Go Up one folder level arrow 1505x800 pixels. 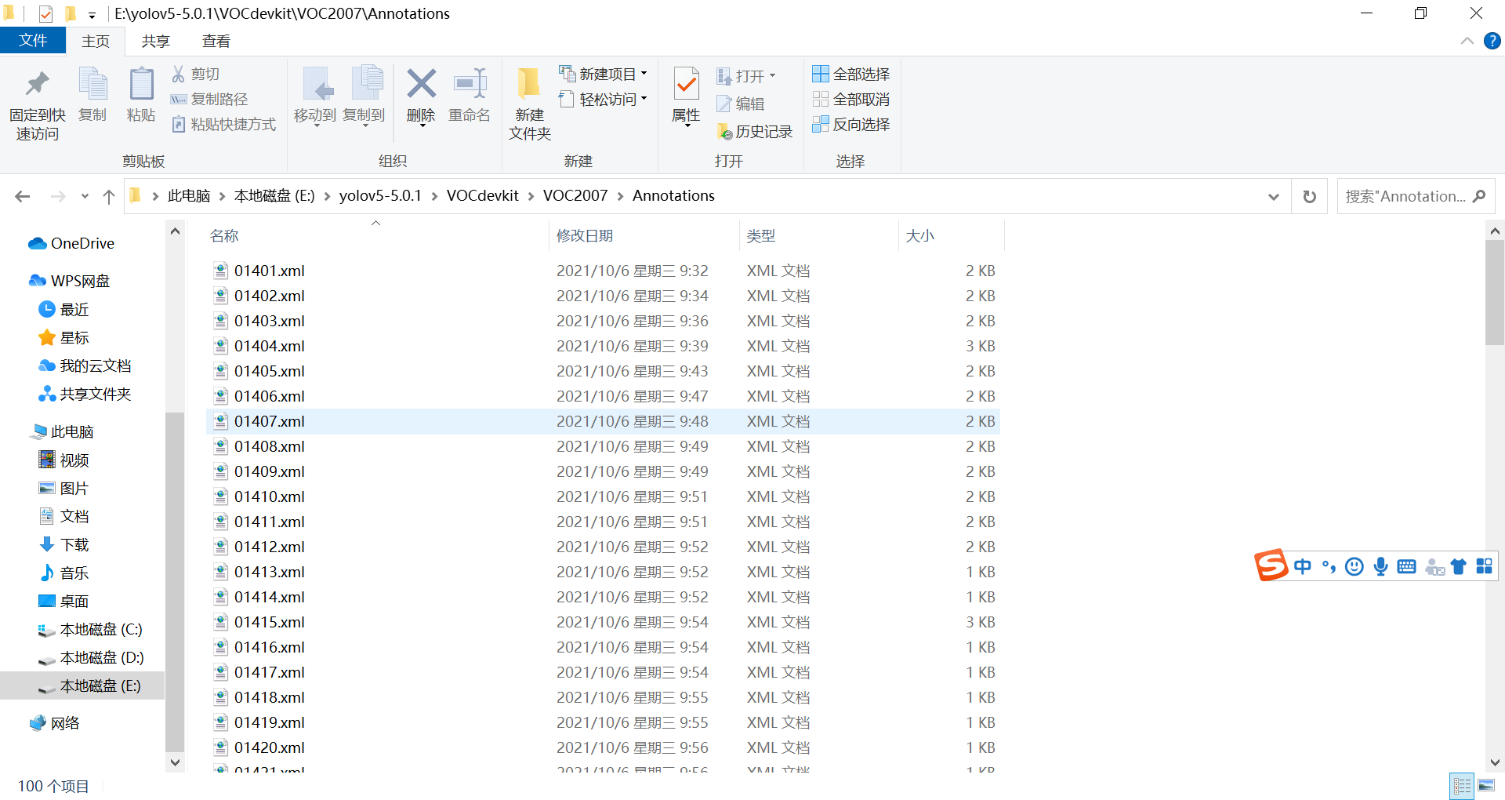click(109, 196)
